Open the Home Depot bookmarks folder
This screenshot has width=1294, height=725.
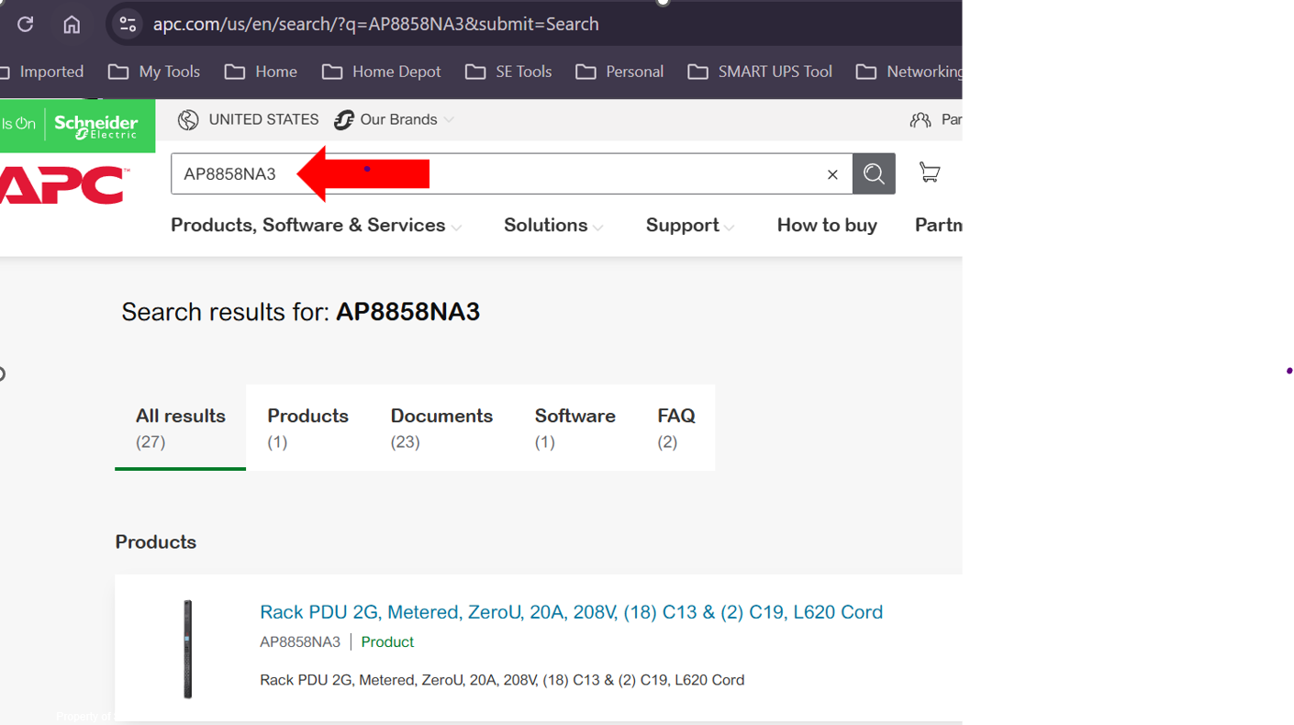pyautogui.click(x=381, y=72)
